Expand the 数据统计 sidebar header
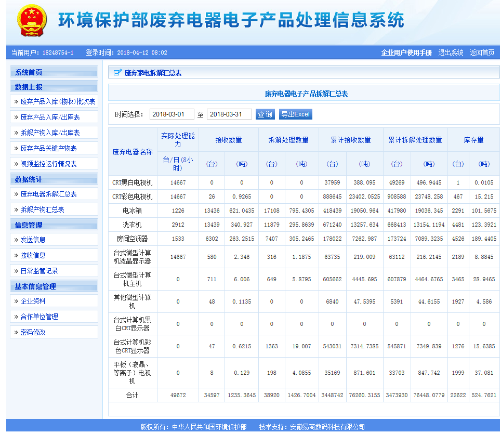Image resolution: width=501 pixels, height=433 pixels. (x=54, y=179)
